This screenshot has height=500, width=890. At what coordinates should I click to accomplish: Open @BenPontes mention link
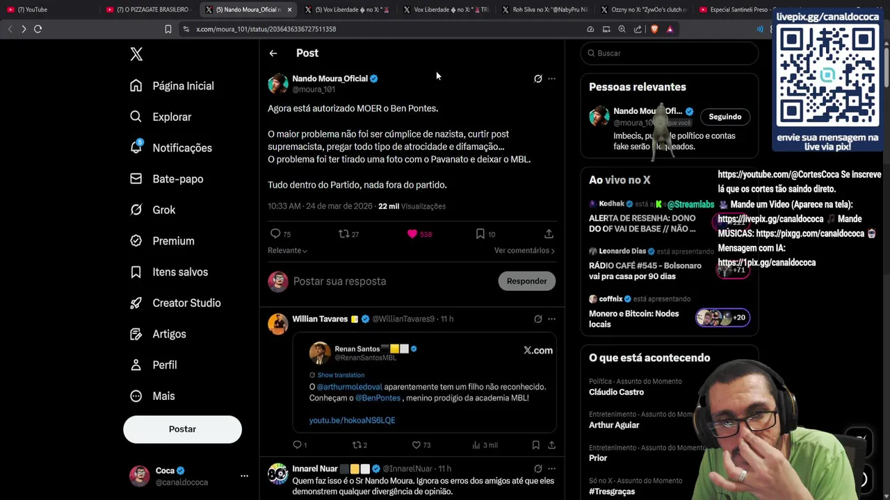click(x=378, y=398)
